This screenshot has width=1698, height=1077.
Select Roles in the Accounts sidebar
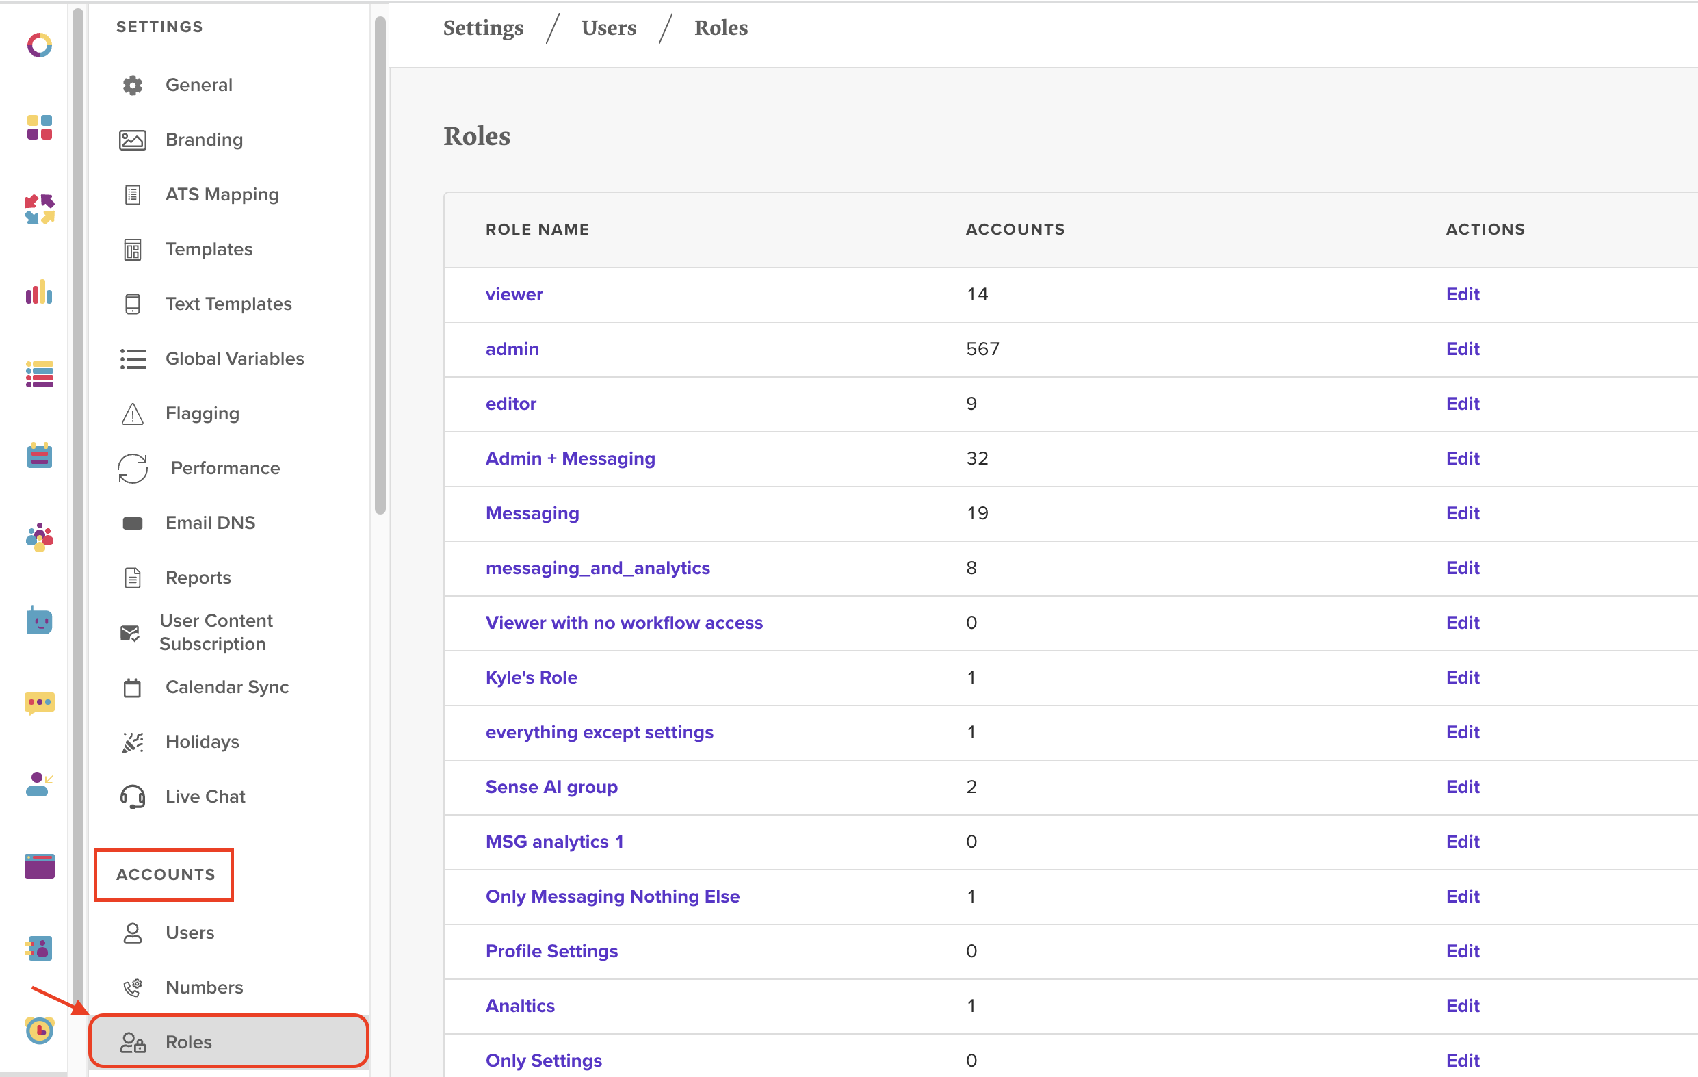[x=187, y=1041]
